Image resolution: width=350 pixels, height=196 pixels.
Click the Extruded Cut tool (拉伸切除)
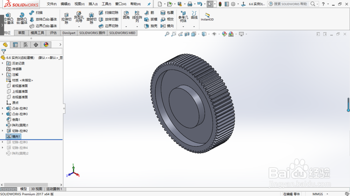click(x=66, y=19)
